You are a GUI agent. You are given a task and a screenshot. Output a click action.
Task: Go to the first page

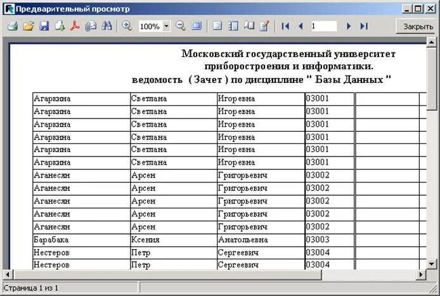click(285, 27)
